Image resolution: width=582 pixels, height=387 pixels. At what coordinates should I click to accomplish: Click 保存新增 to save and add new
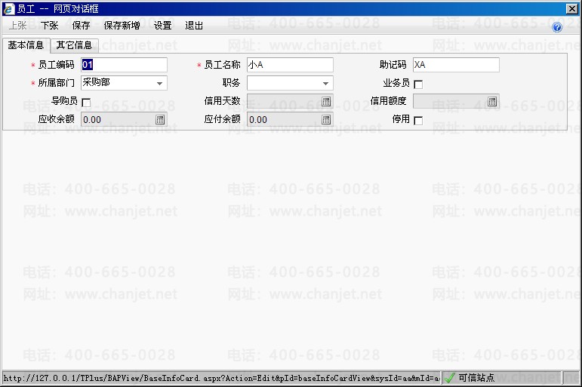[122, 25]
